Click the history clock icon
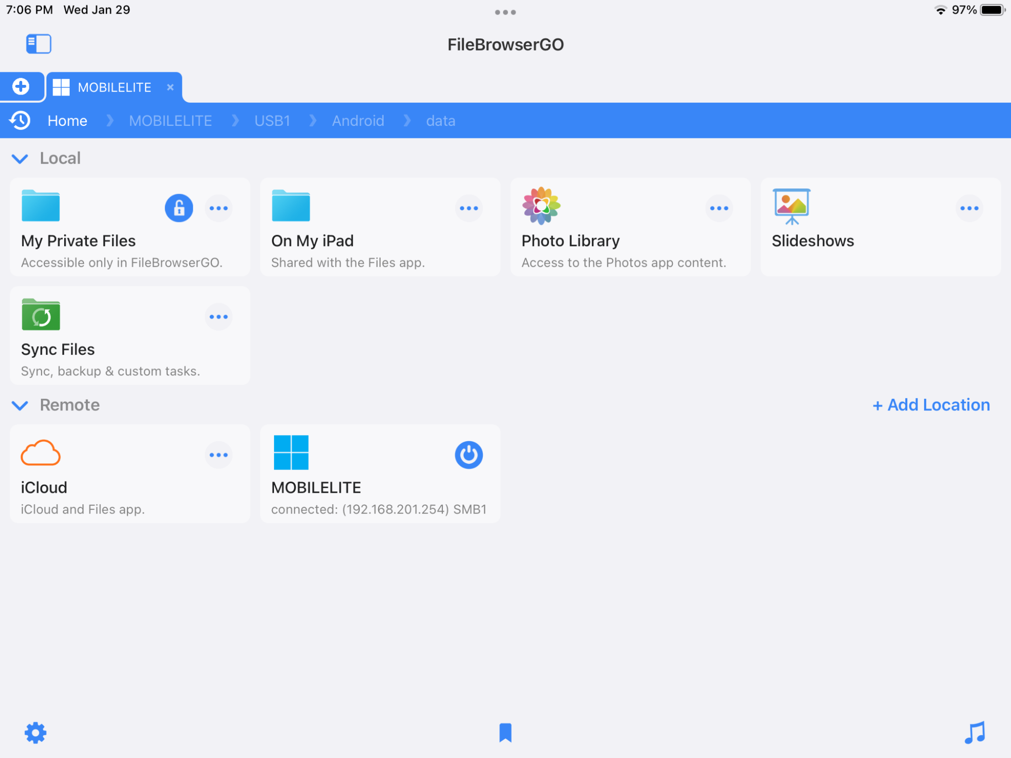 [x=20, y=121]
